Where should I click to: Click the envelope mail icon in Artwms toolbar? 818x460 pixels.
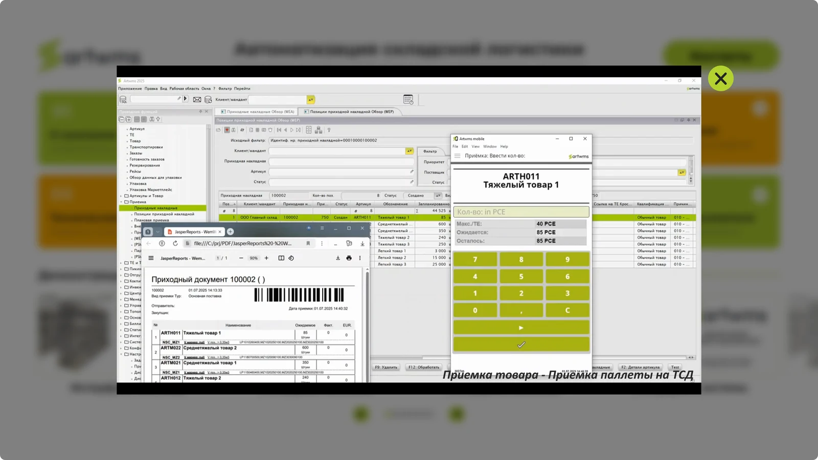(x=197, y=100)
